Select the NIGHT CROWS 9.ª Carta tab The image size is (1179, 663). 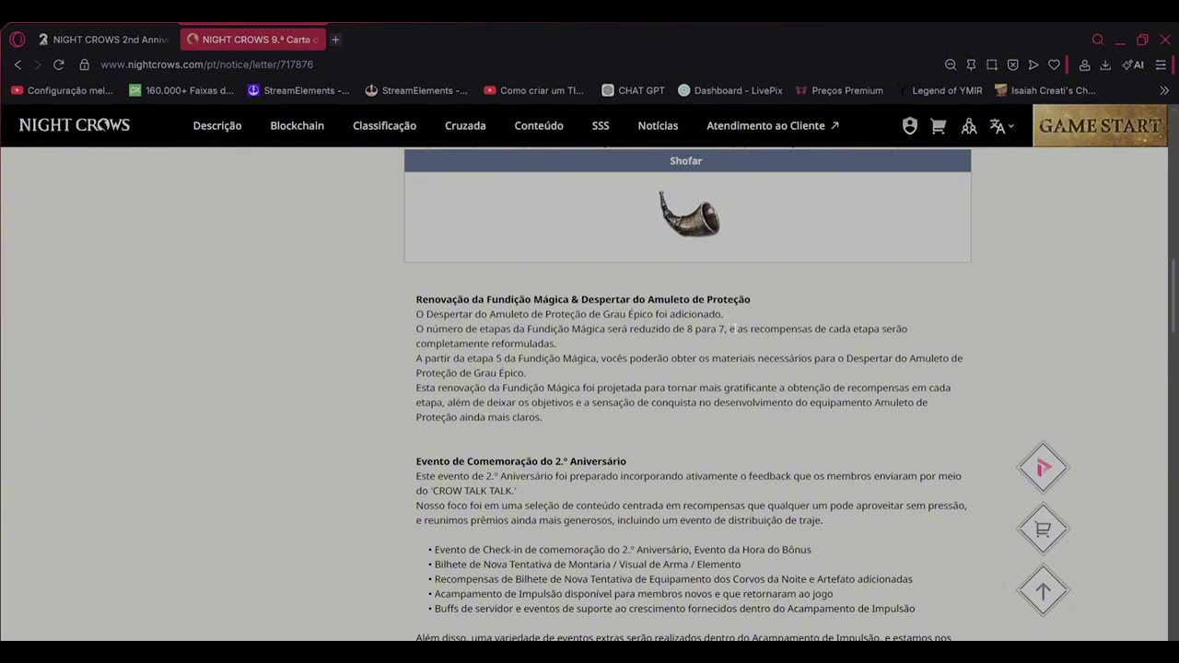point(252,40)
